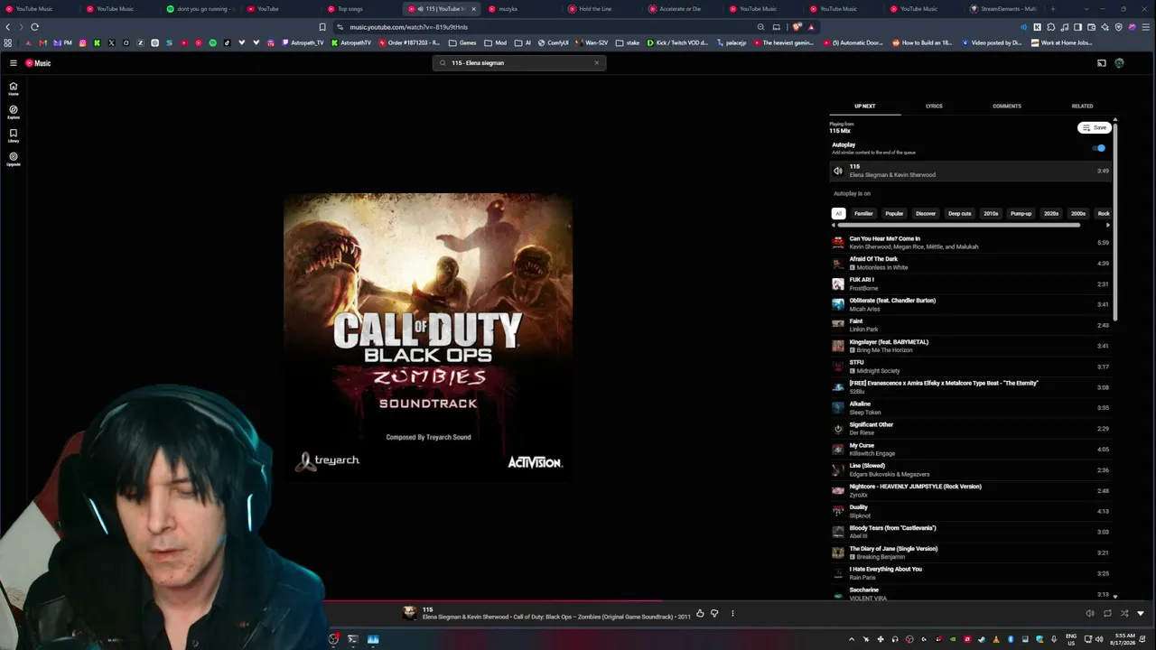
Task: Open the Games bookmarks folder
Action: click(x=462, y=42)
